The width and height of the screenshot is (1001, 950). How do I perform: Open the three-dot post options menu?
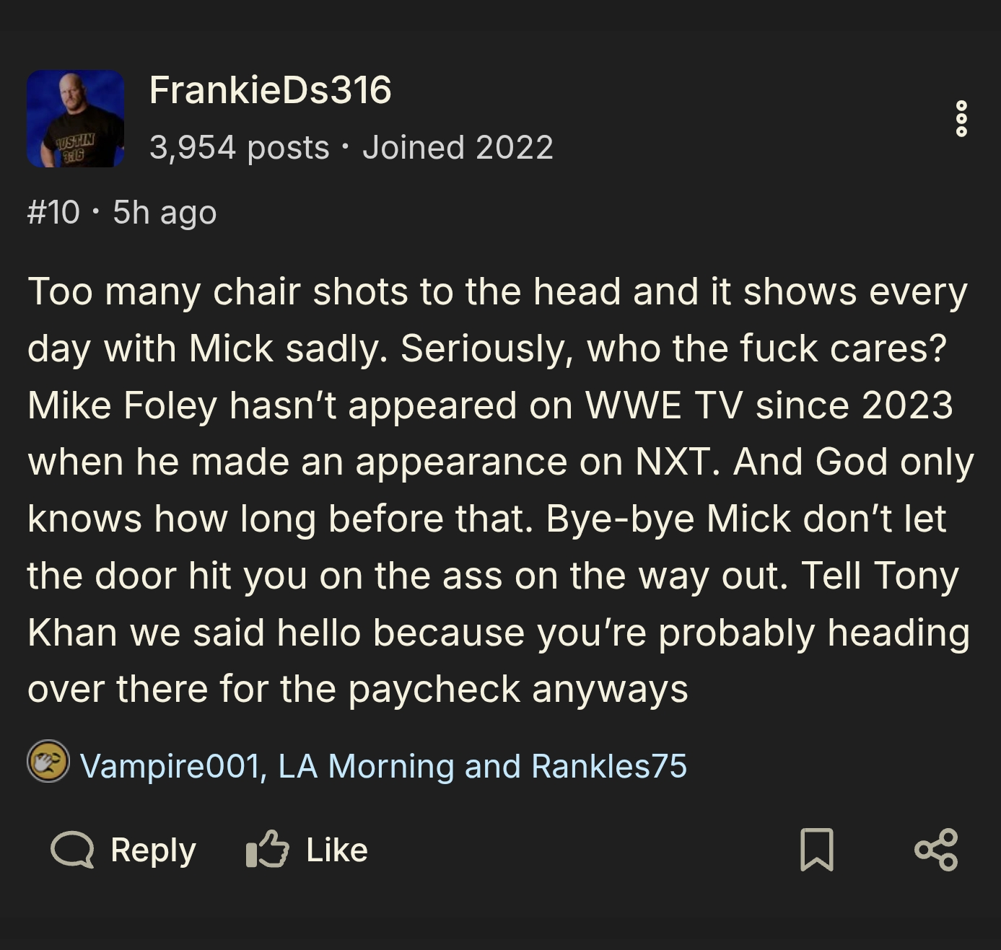pyautogui.click(x=961, y=119)
